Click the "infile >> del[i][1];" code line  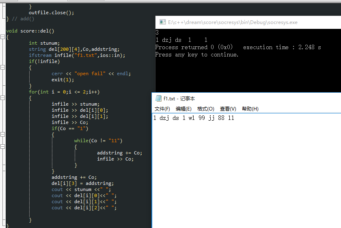(80, 116)
